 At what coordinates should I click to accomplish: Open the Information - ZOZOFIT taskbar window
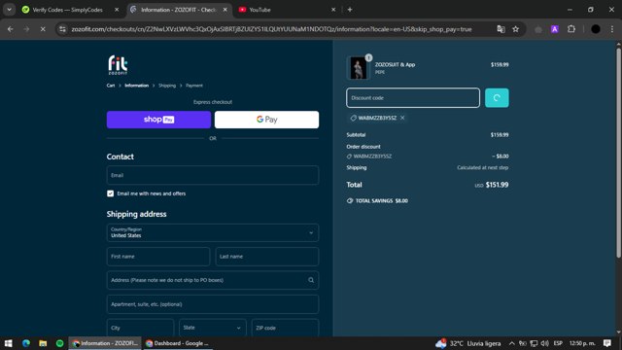[106, 343]
